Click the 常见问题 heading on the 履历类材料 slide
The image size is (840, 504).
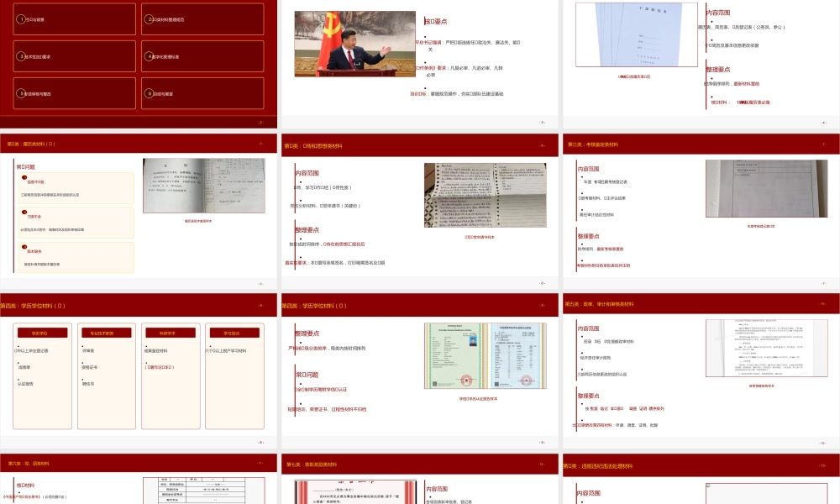tap(26, 167)
